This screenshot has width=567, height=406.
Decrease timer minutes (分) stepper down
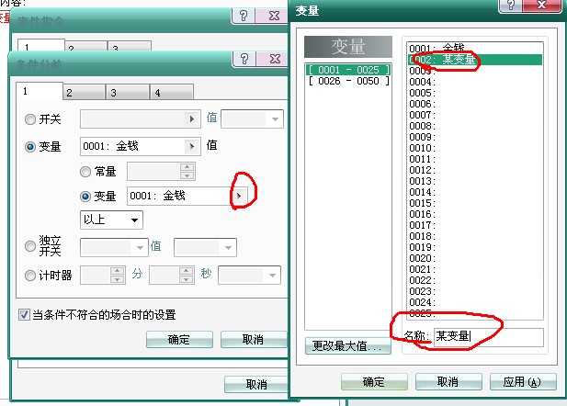pyautogui.click(x=117, y=279)
